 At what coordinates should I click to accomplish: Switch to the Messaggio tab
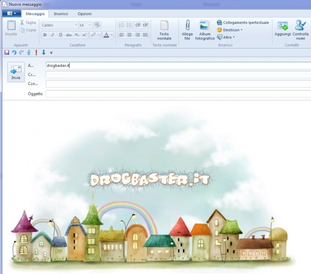[35, 14]
